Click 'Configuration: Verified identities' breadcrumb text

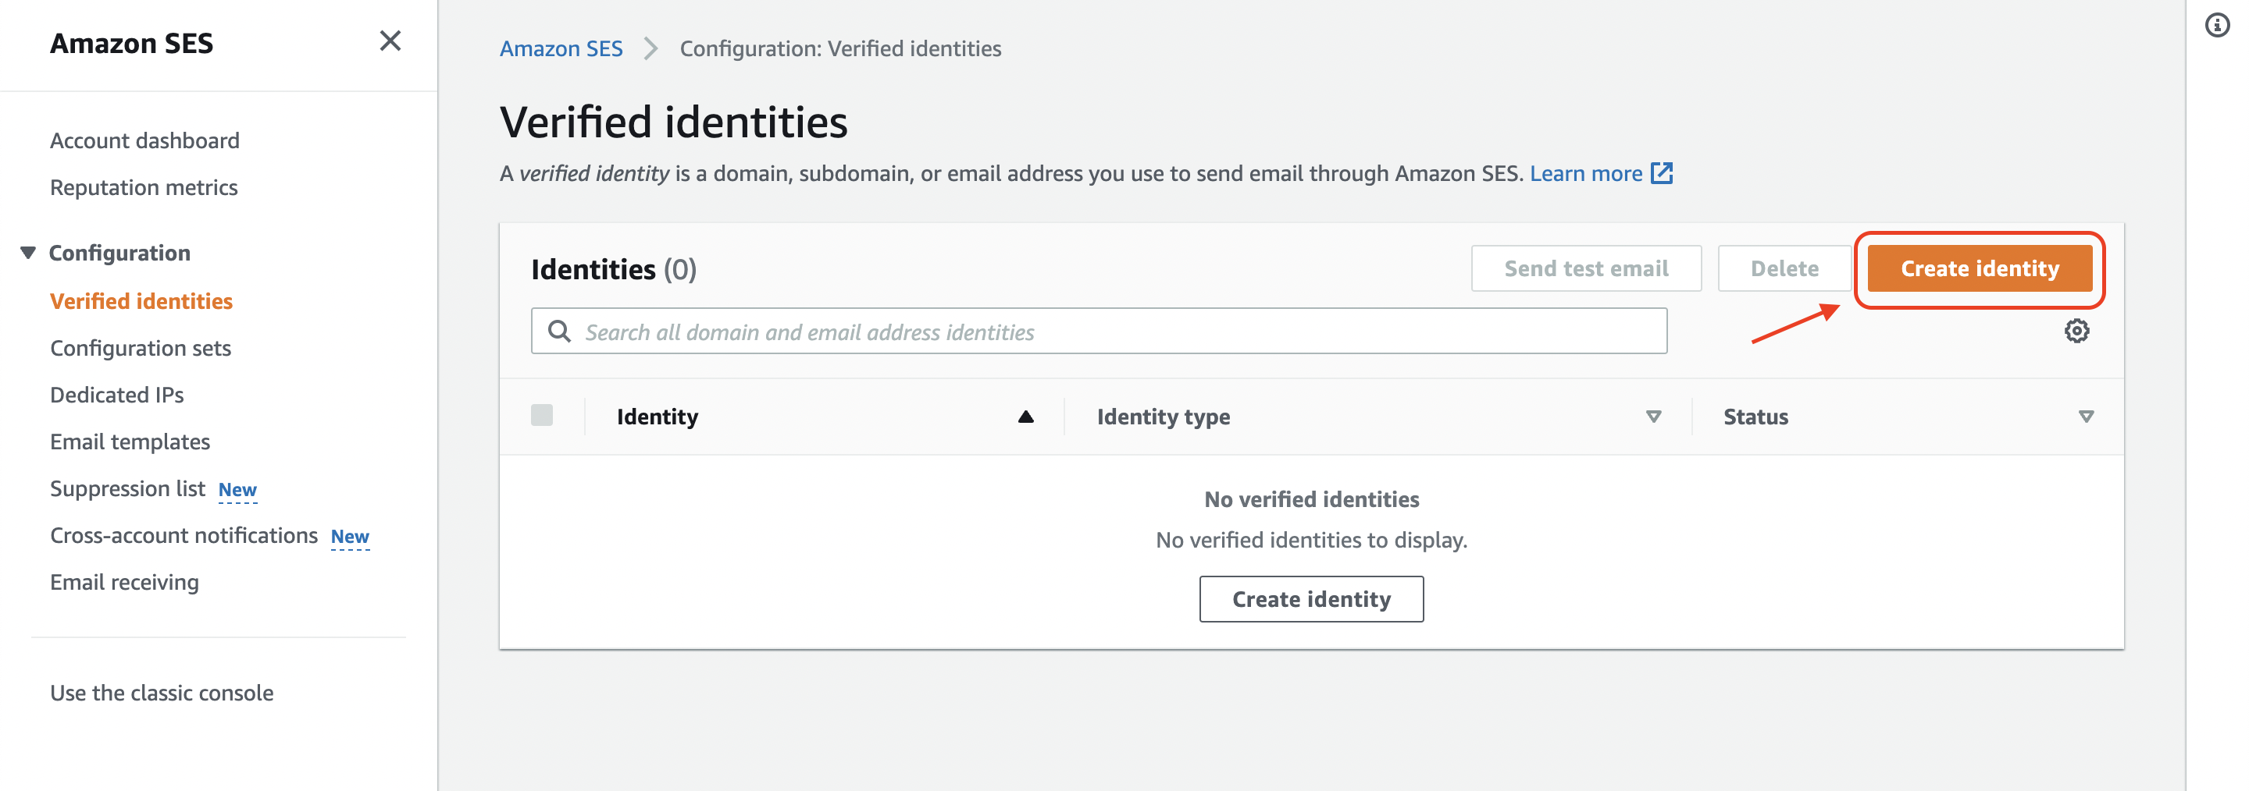click(840, 49)
